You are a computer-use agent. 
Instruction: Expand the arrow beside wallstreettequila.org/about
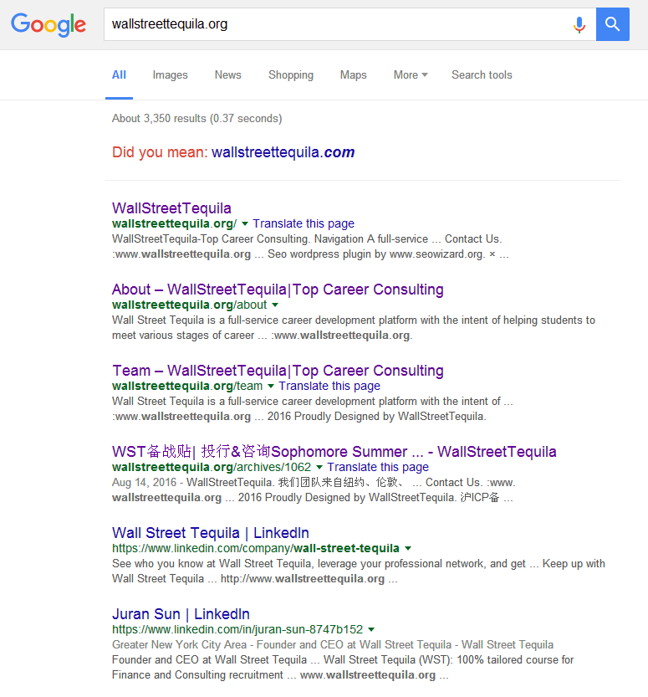pos(275,305)
